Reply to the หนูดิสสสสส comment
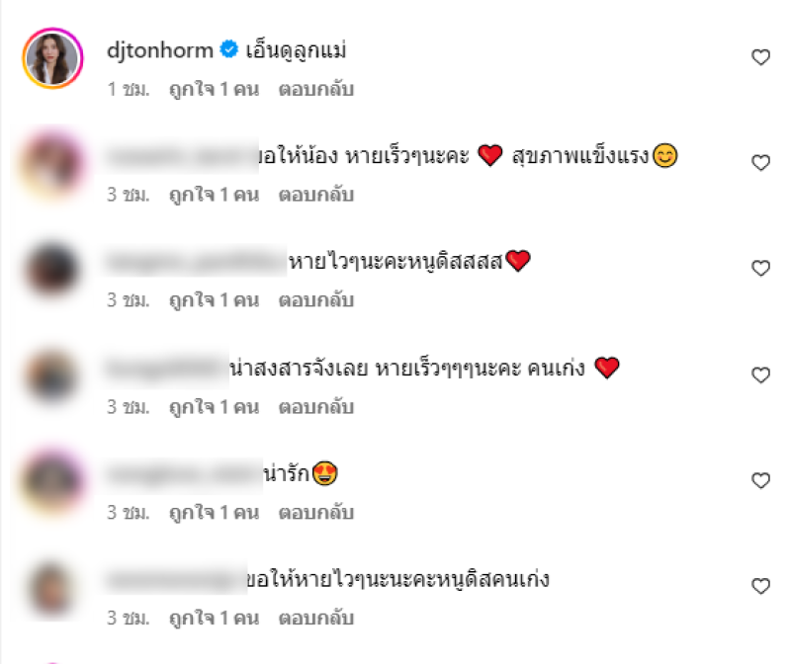 click(x=315, y=300)
